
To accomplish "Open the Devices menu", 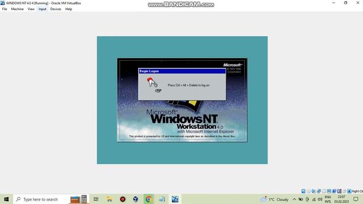I will coord(56,9).
